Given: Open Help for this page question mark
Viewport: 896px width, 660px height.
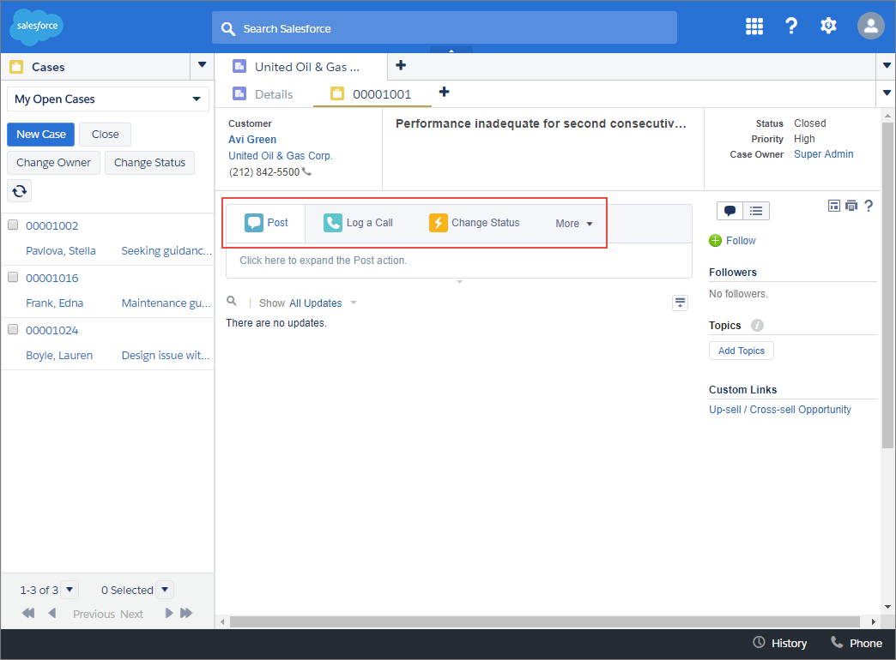Looking at the screenshot, I should [869, 206].
